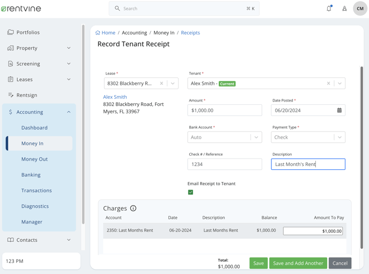Click the Save and Add Another button
The height and width of the screenshot is (274, 369).
(x=298, y=263)
